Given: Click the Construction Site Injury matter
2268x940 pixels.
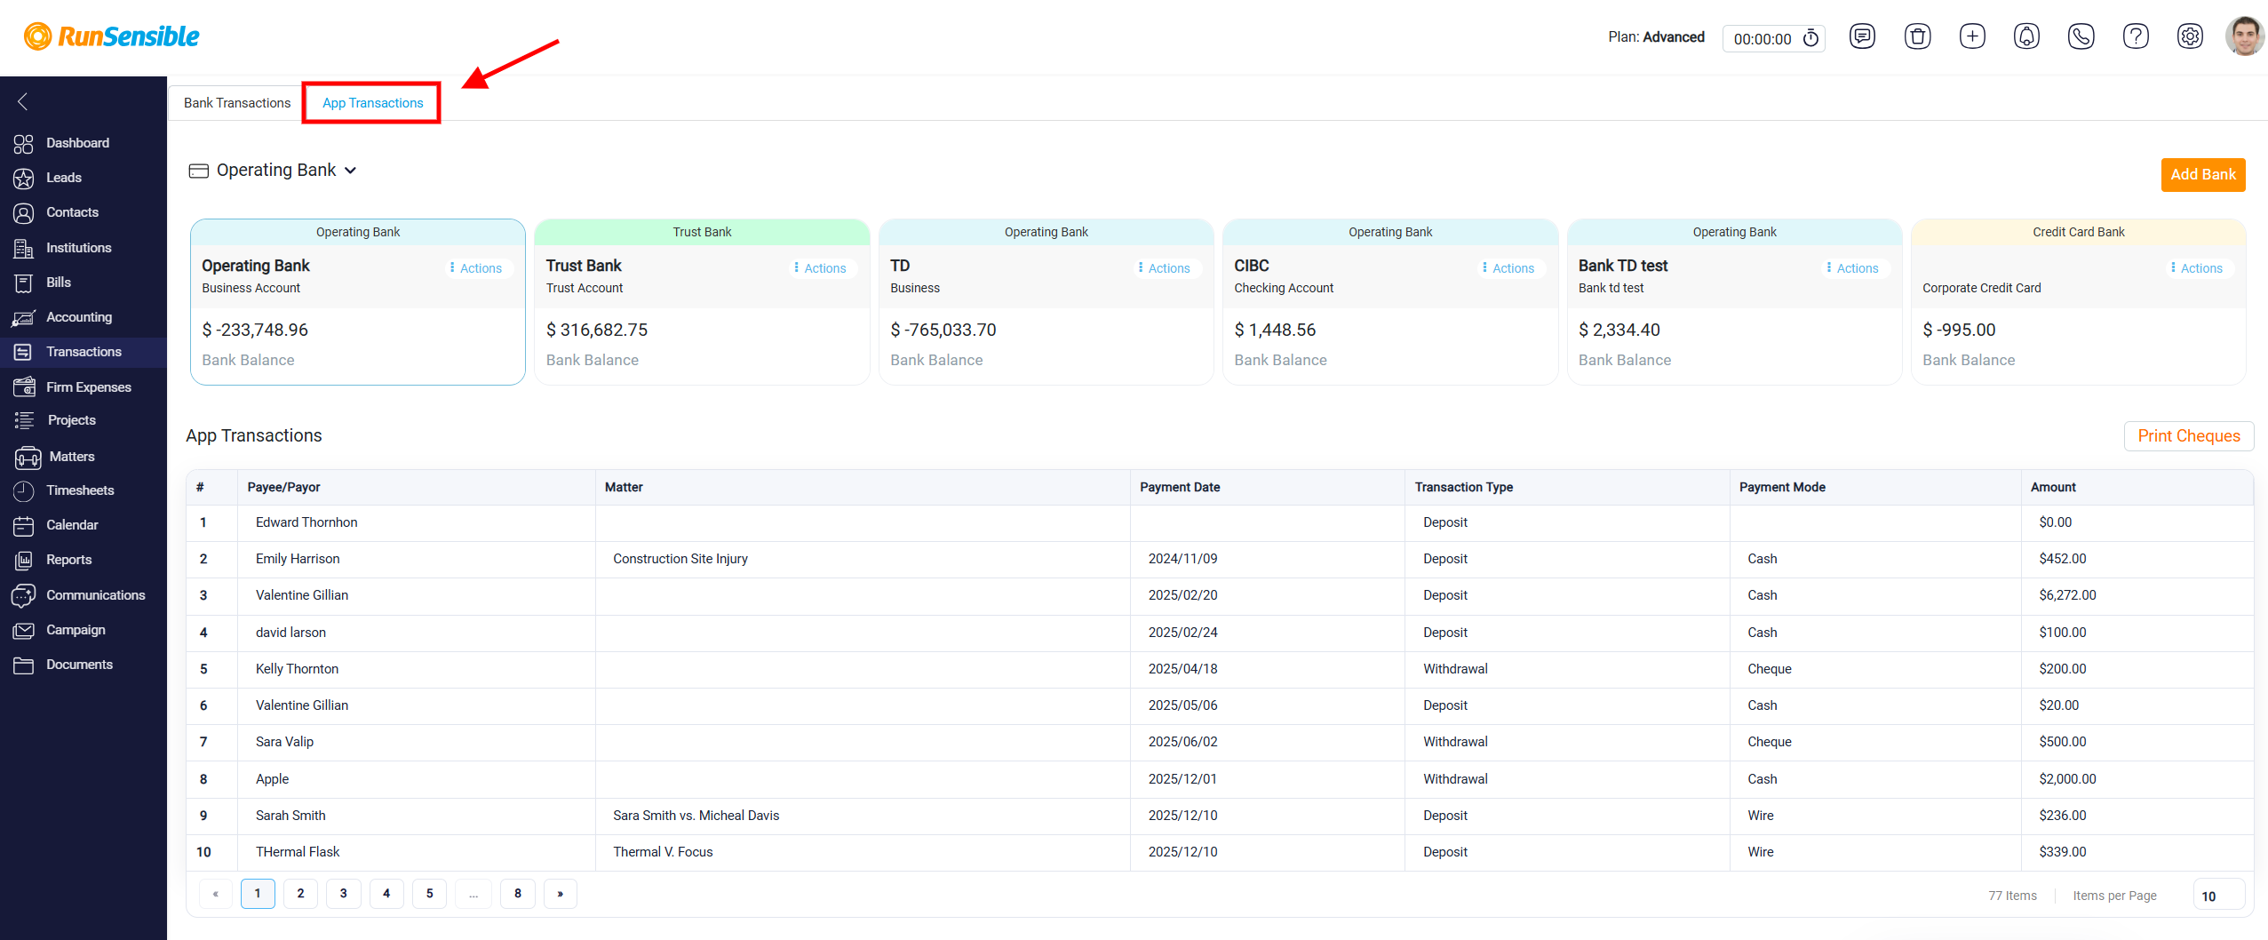Looking at the screenshot, I should tap(680, 559).
